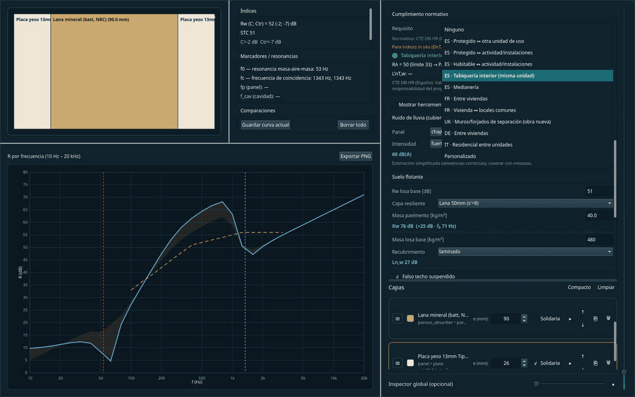The width and height of the screenshot is (635, 397).
Task: Clear all layers with Limpiar
Action: pos(606,287)
